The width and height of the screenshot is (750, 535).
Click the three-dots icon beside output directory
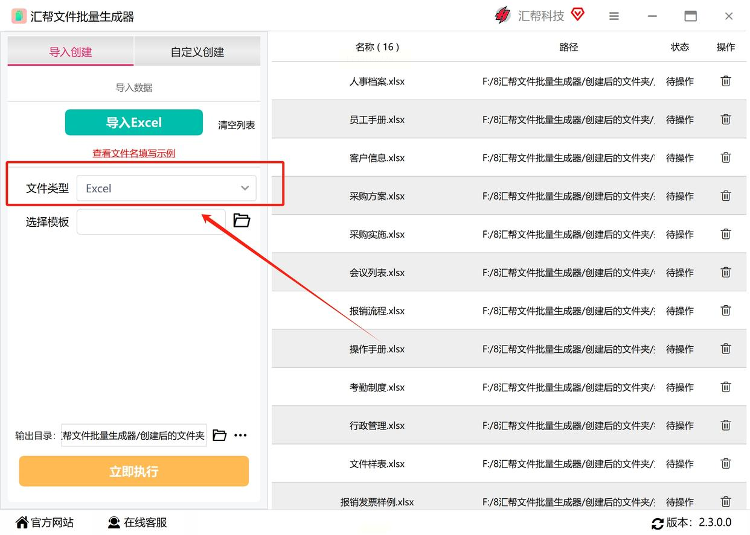pyautogui.click(x=240, y=435)
